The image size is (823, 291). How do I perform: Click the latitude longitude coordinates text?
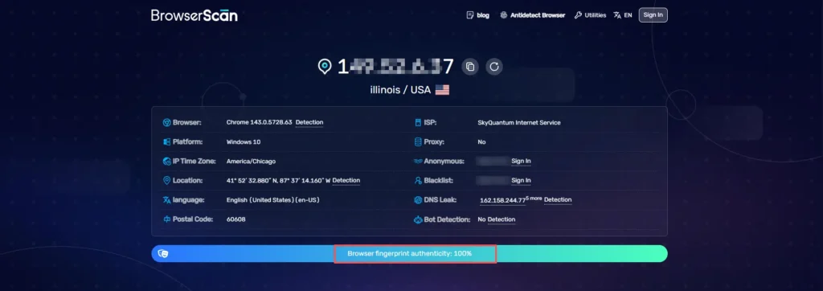tap(278, 180)
